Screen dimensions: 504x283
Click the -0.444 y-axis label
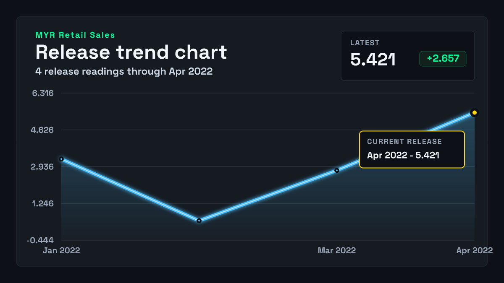click(40, 241)
